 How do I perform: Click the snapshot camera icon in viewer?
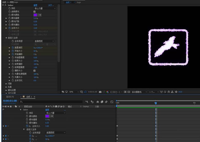[x=100, y=92]
